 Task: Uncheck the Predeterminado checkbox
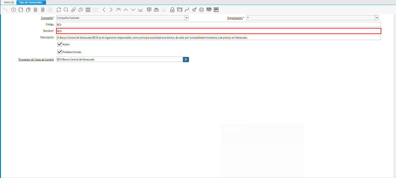click(x=60, y=52)
